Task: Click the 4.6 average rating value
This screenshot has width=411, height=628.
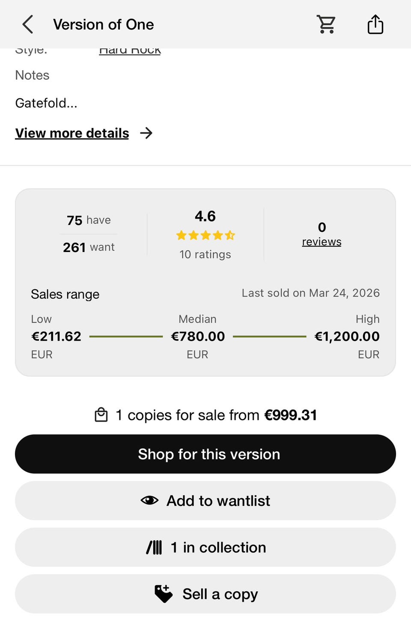Action: 205,216
